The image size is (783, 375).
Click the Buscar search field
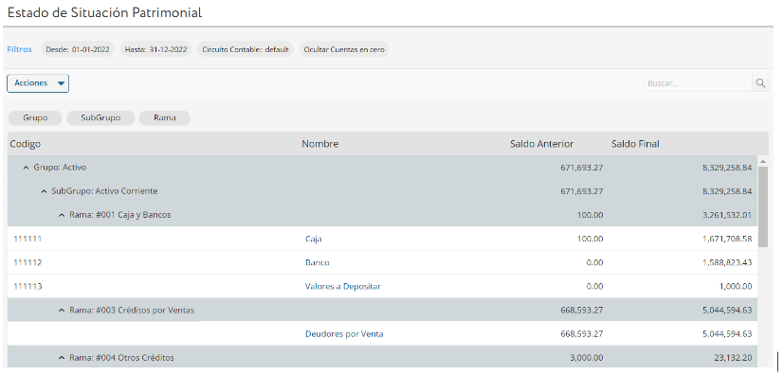698,83
